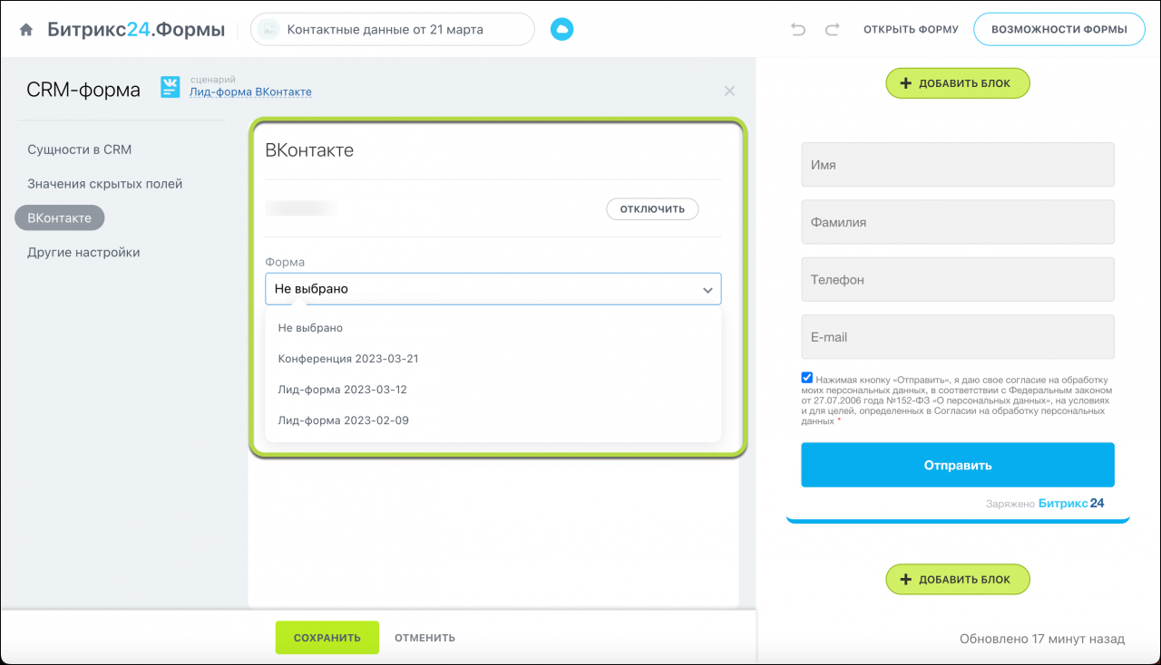The width and height of the screenshot is (1161, 665).
Task: Click the blue cloud publish icon
Action: [562, 30]
